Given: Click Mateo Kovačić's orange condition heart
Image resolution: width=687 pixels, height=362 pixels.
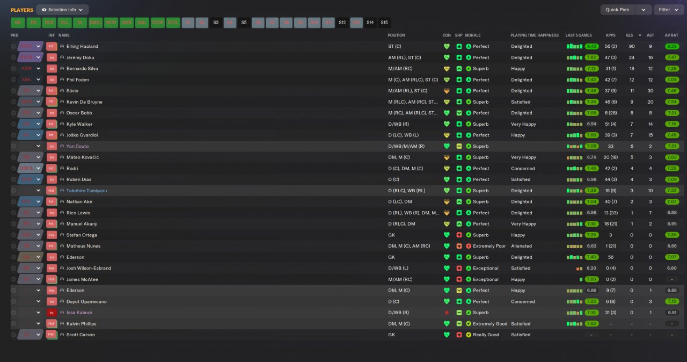Looking at the screenshot, I should [447, 157].
